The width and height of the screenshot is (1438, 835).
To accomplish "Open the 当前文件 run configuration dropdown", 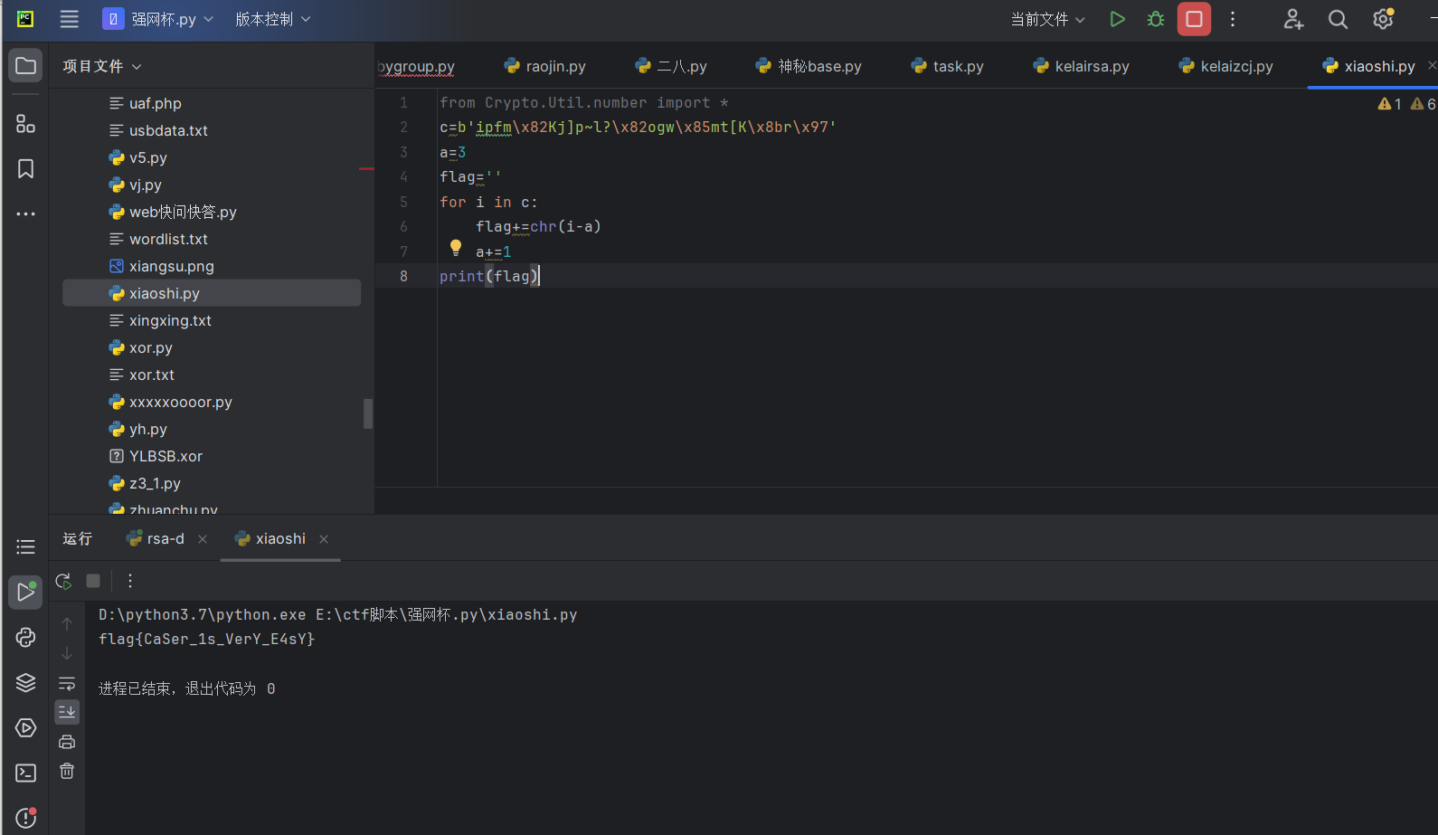I will click(1047, 19).
